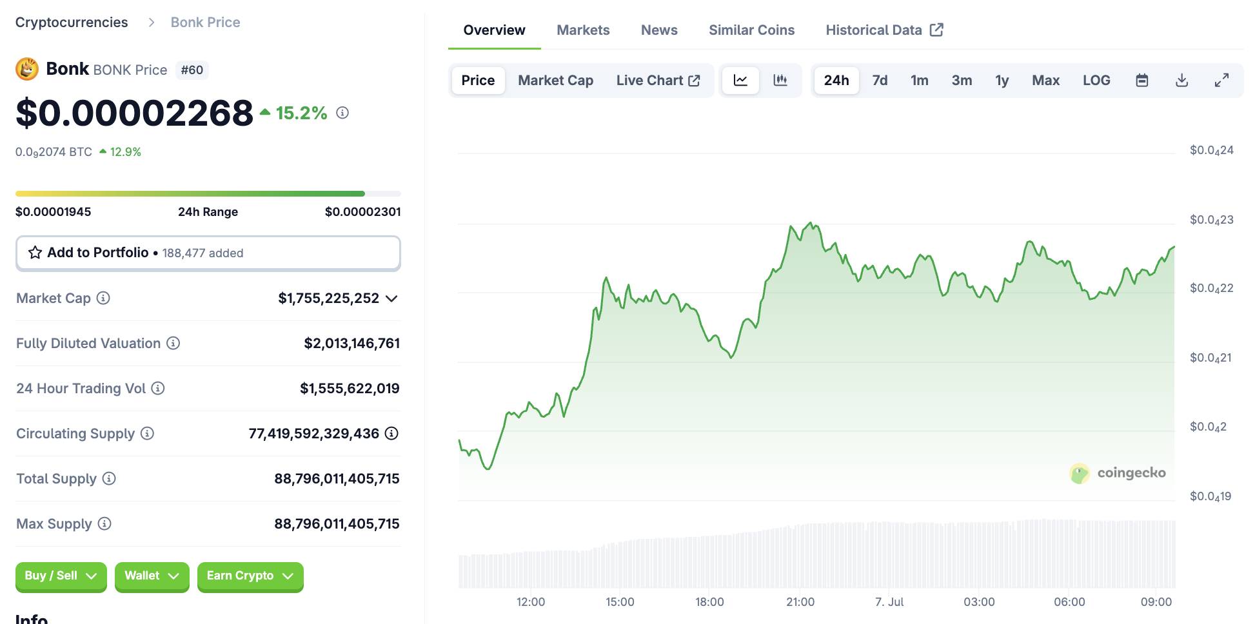
Task: Select the 24h time range
Action: [836, 81]
